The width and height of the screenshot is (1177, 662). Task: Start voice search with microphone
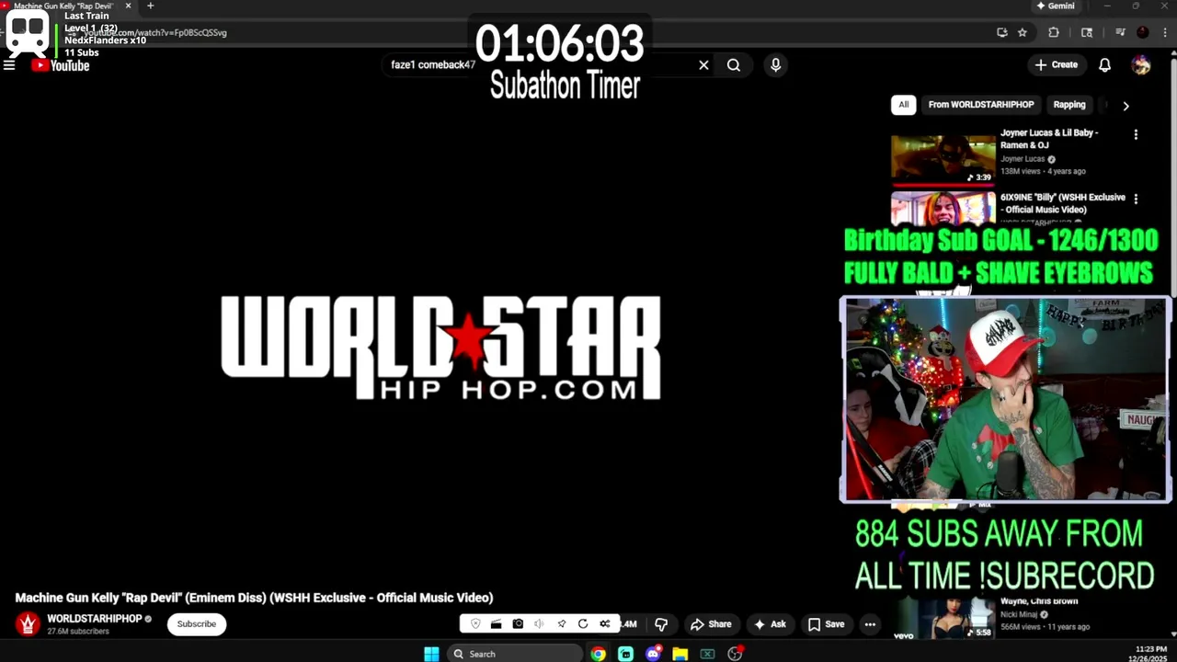tap(775, 65)
